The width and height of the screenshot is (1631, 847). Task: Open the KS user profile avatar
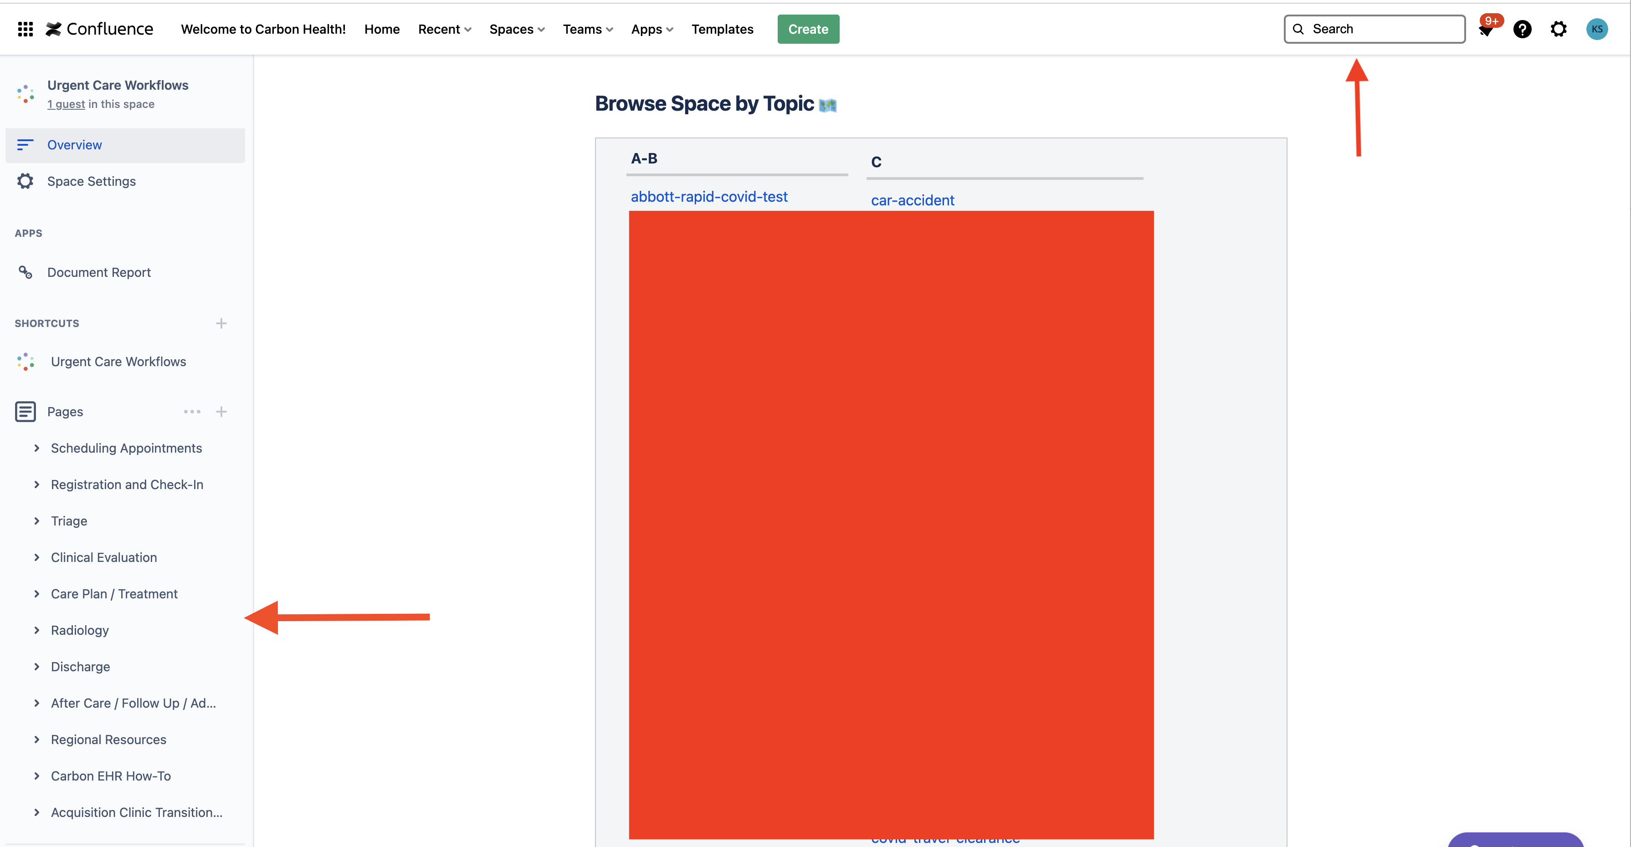pos(1597,29)
